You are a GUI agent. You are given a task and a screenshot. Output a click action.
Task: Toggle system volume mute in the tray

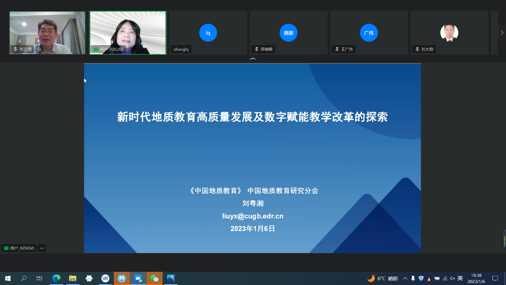[x=452, y=278]
